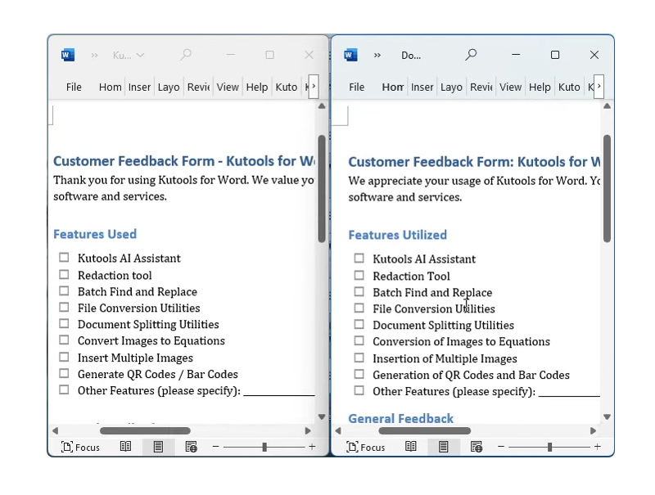Check Kutools AI Assistant box in right document
The image size is (655, 495).
[x=359, y=258]
